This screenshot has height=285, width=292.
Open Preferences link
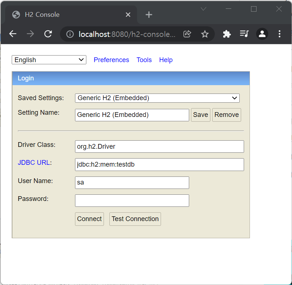click(x=111, y=60)
